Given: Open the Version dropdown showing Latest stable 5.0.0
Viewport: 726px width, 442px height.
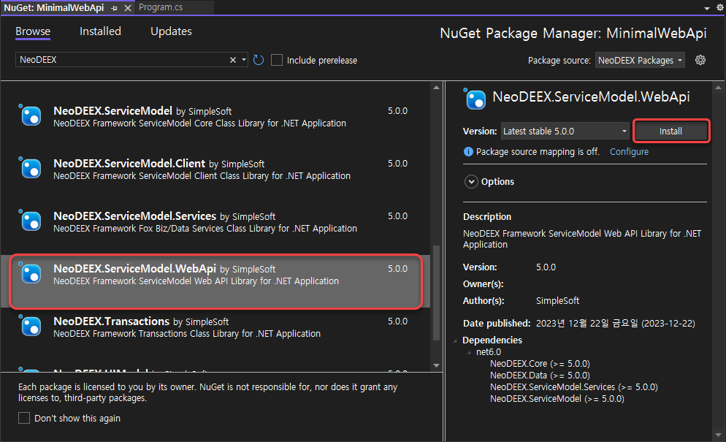Looking at the screenshot, I should click(x=565, y=131).
